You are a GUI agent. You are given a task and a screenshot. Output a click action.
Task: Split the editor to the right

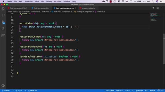click(x=158, y=8)
